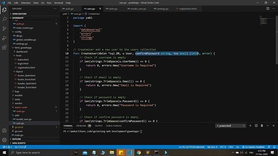Maximize the terminal panel size
The width and height of the screenshot is (278, 156).
pyautogui.click(x=268, y=126)
